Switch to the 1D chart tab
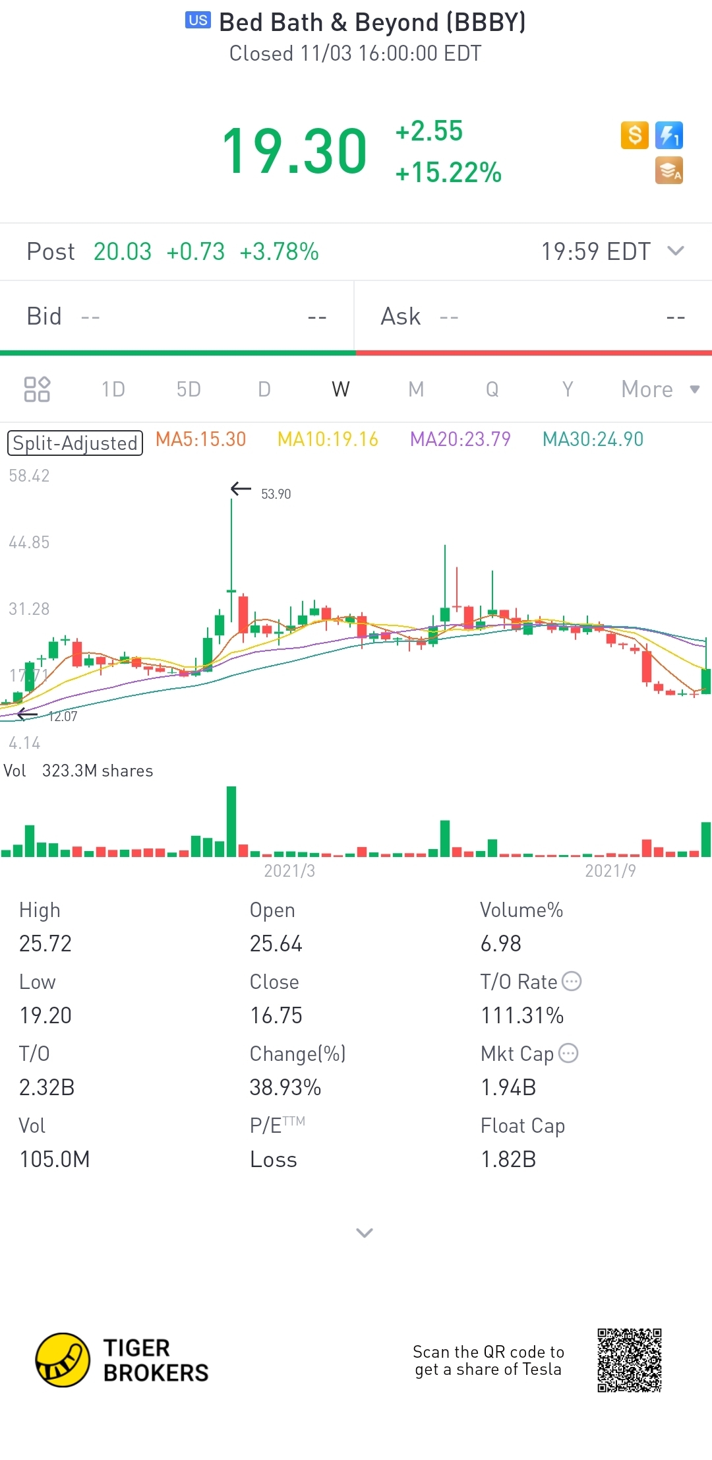 click(x=113, y=389)
